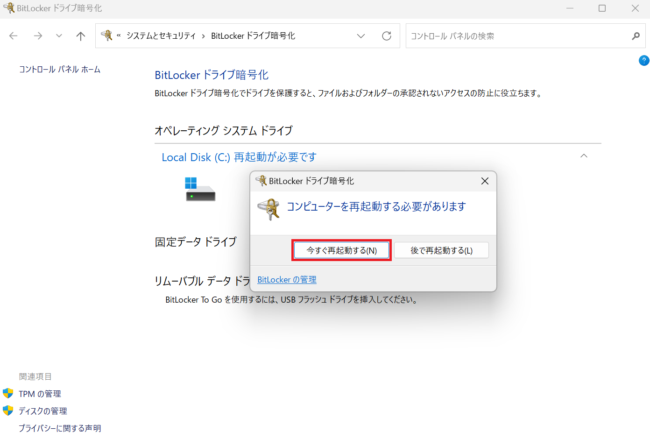Select BitLocker ドライブ暗号化 breadcrumb
This screenshot has height=439, width=650.
click(x=253, y=36)
